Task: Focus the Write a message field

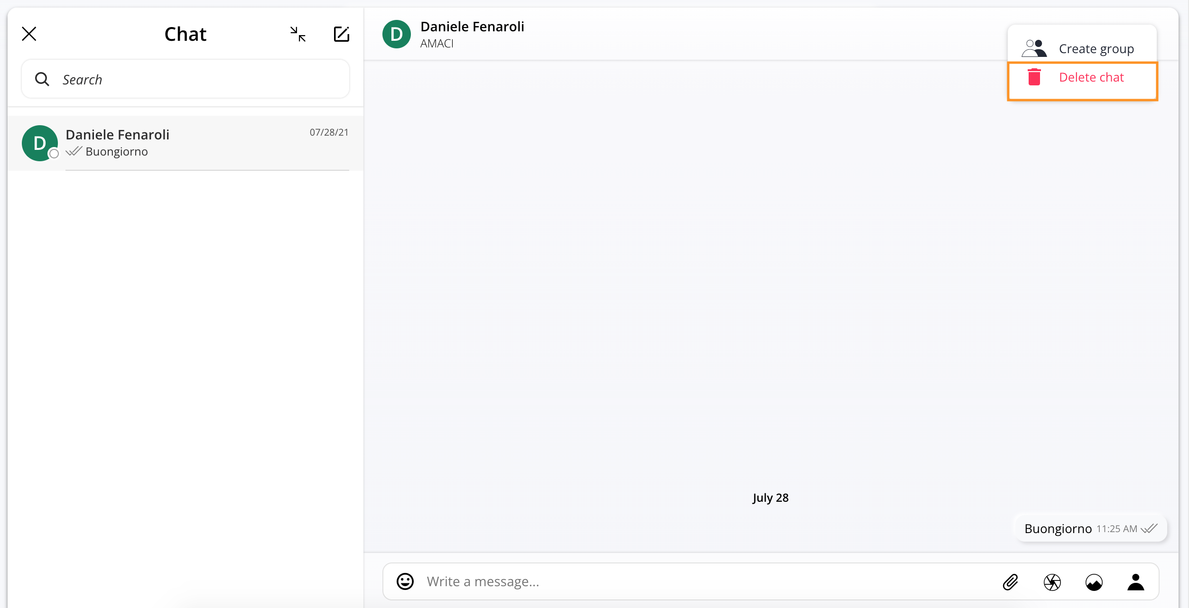Action: [707, 581]
